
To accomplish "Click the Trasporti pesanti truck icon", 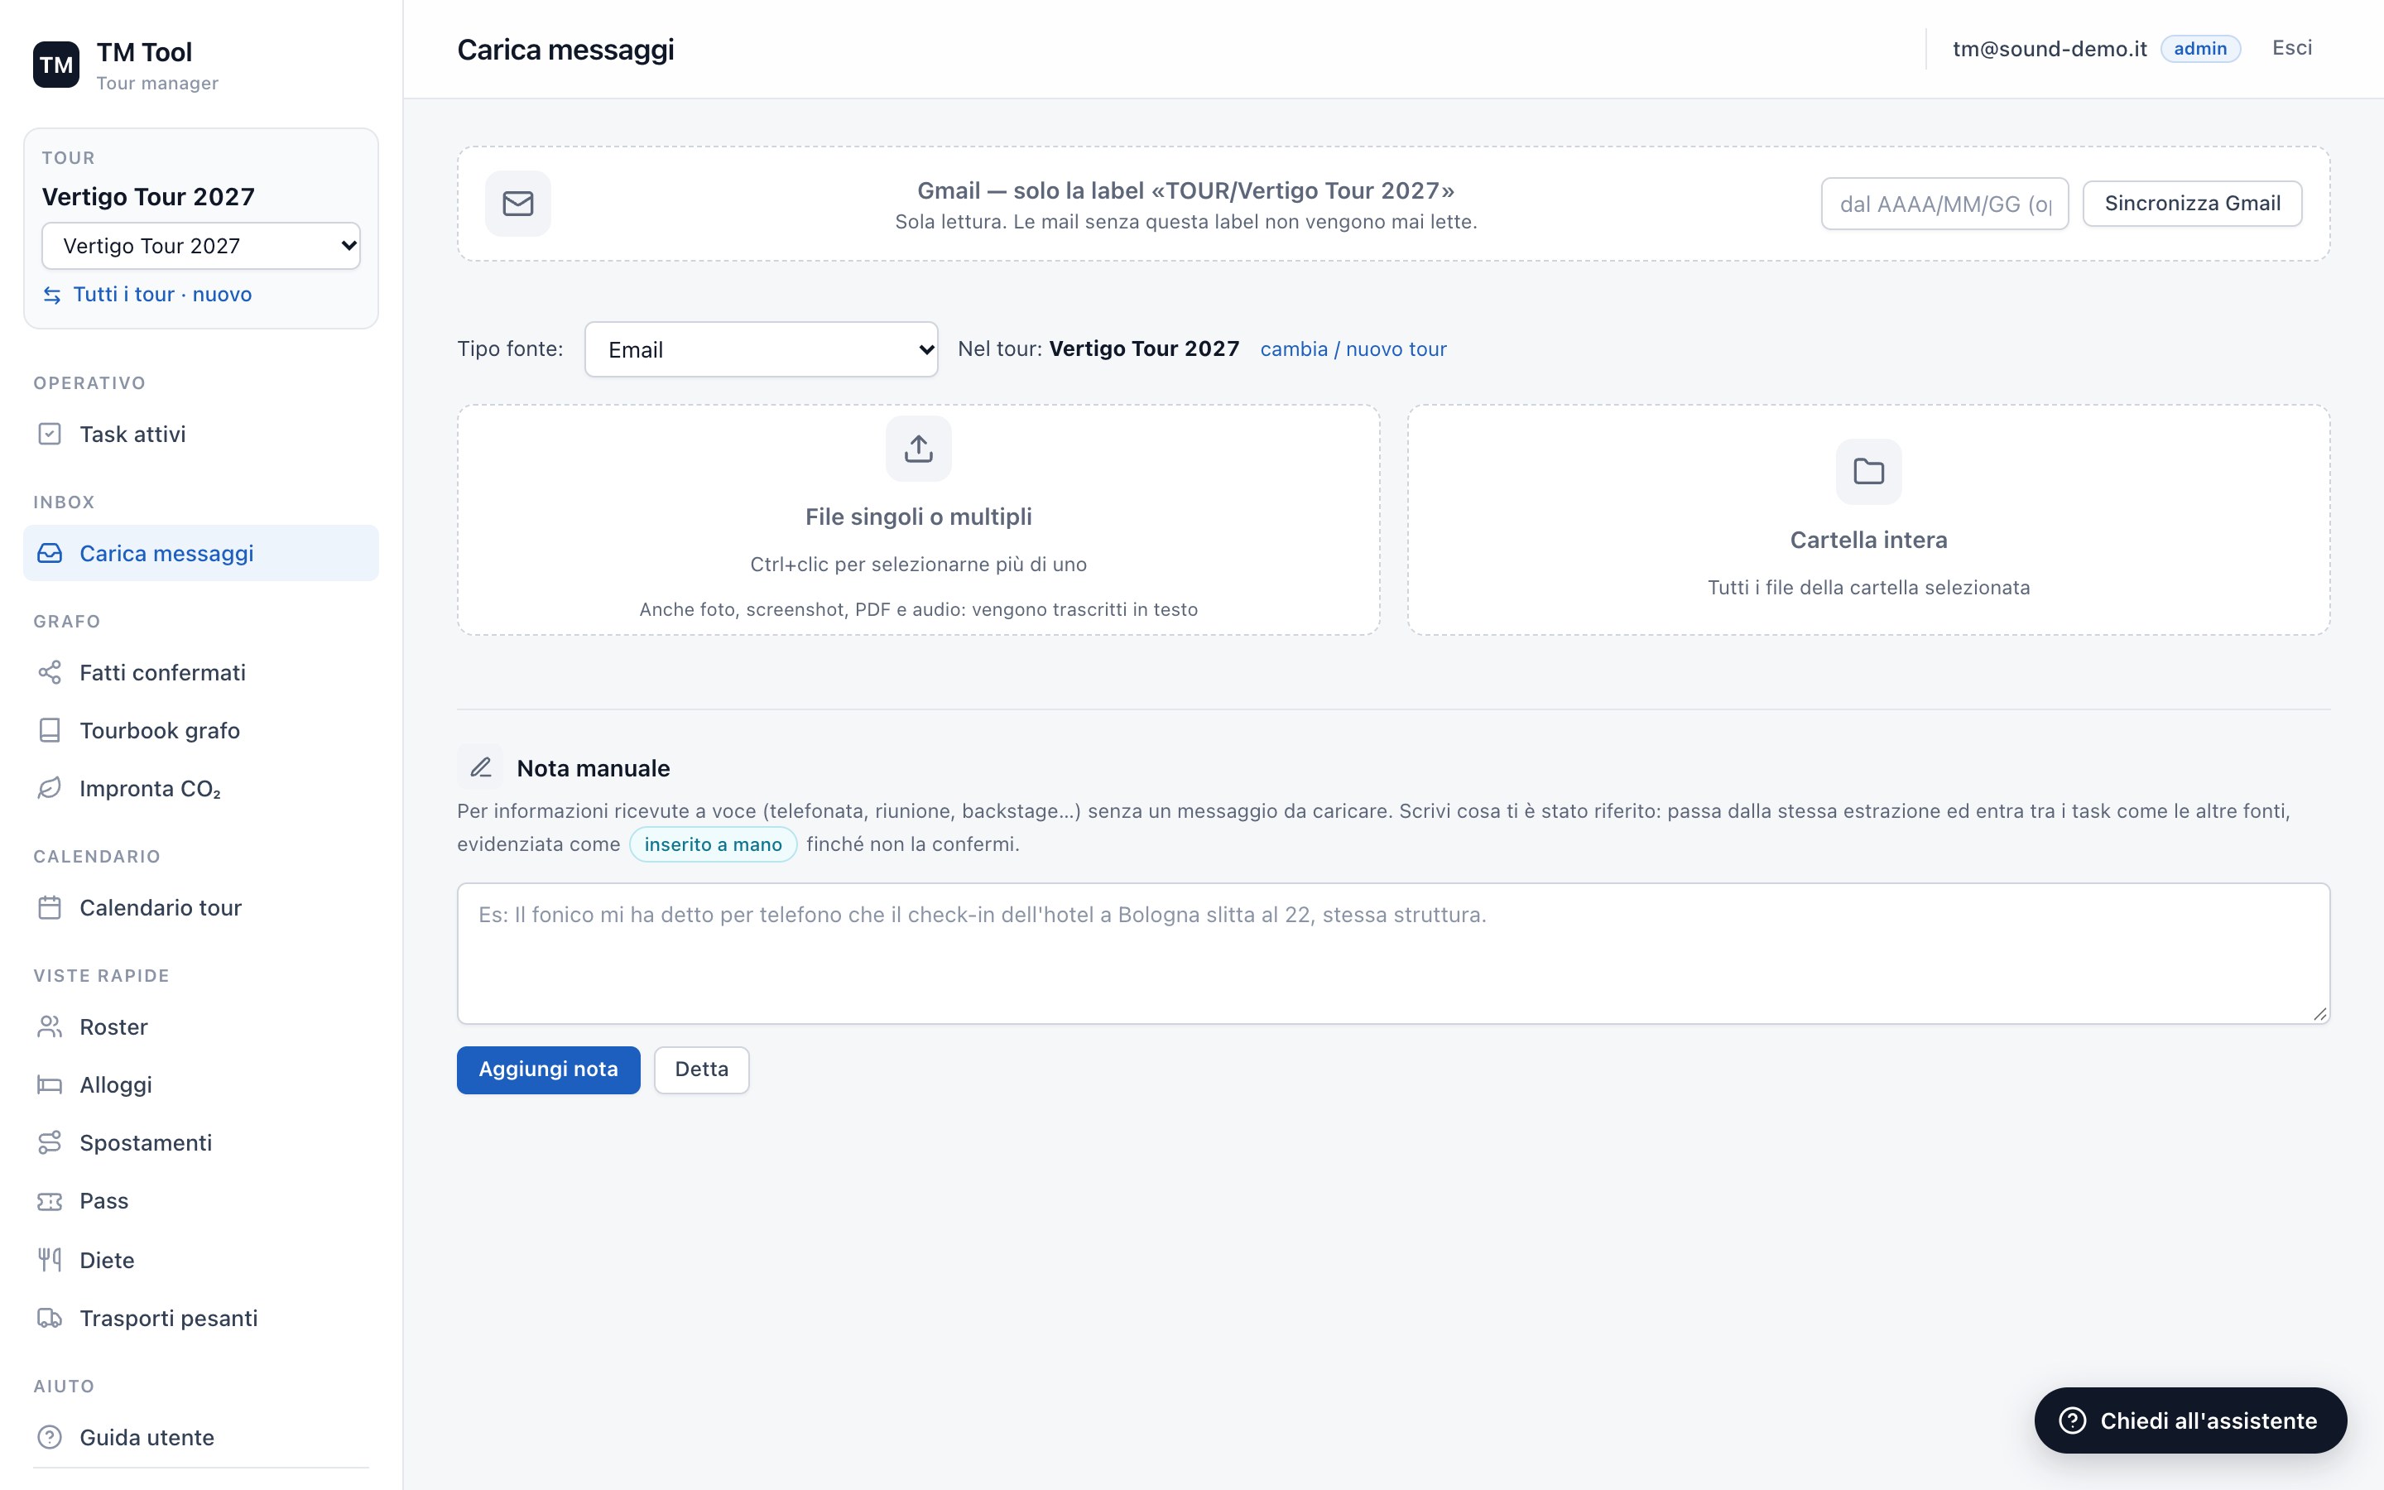I will pos(50,1318).
